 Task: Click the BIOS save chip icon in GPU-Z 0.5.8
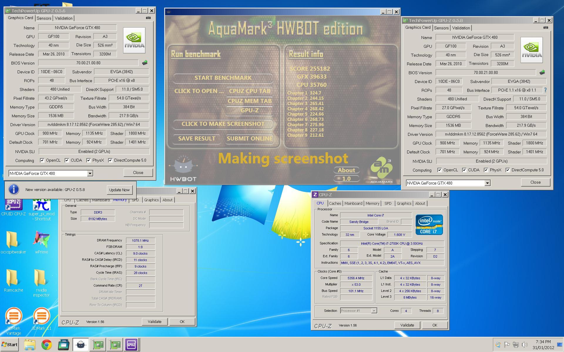pos(542,72)
